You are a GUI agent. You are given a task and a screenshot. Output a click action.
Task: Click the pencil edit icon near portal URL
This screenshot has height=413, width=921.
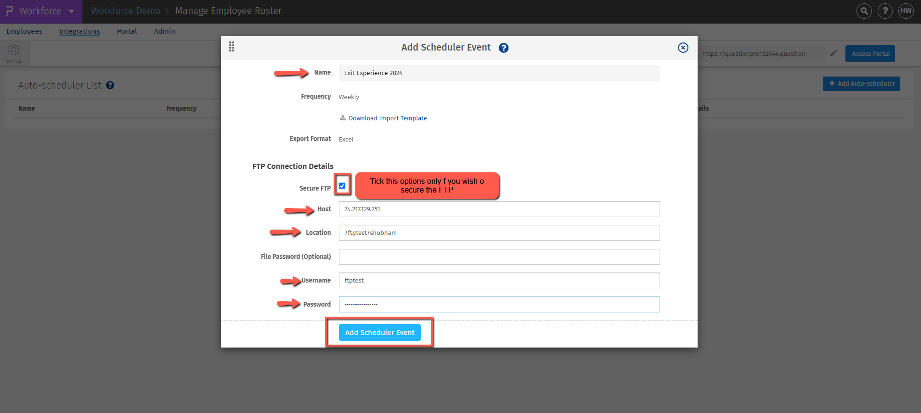(x=833, y=53)
